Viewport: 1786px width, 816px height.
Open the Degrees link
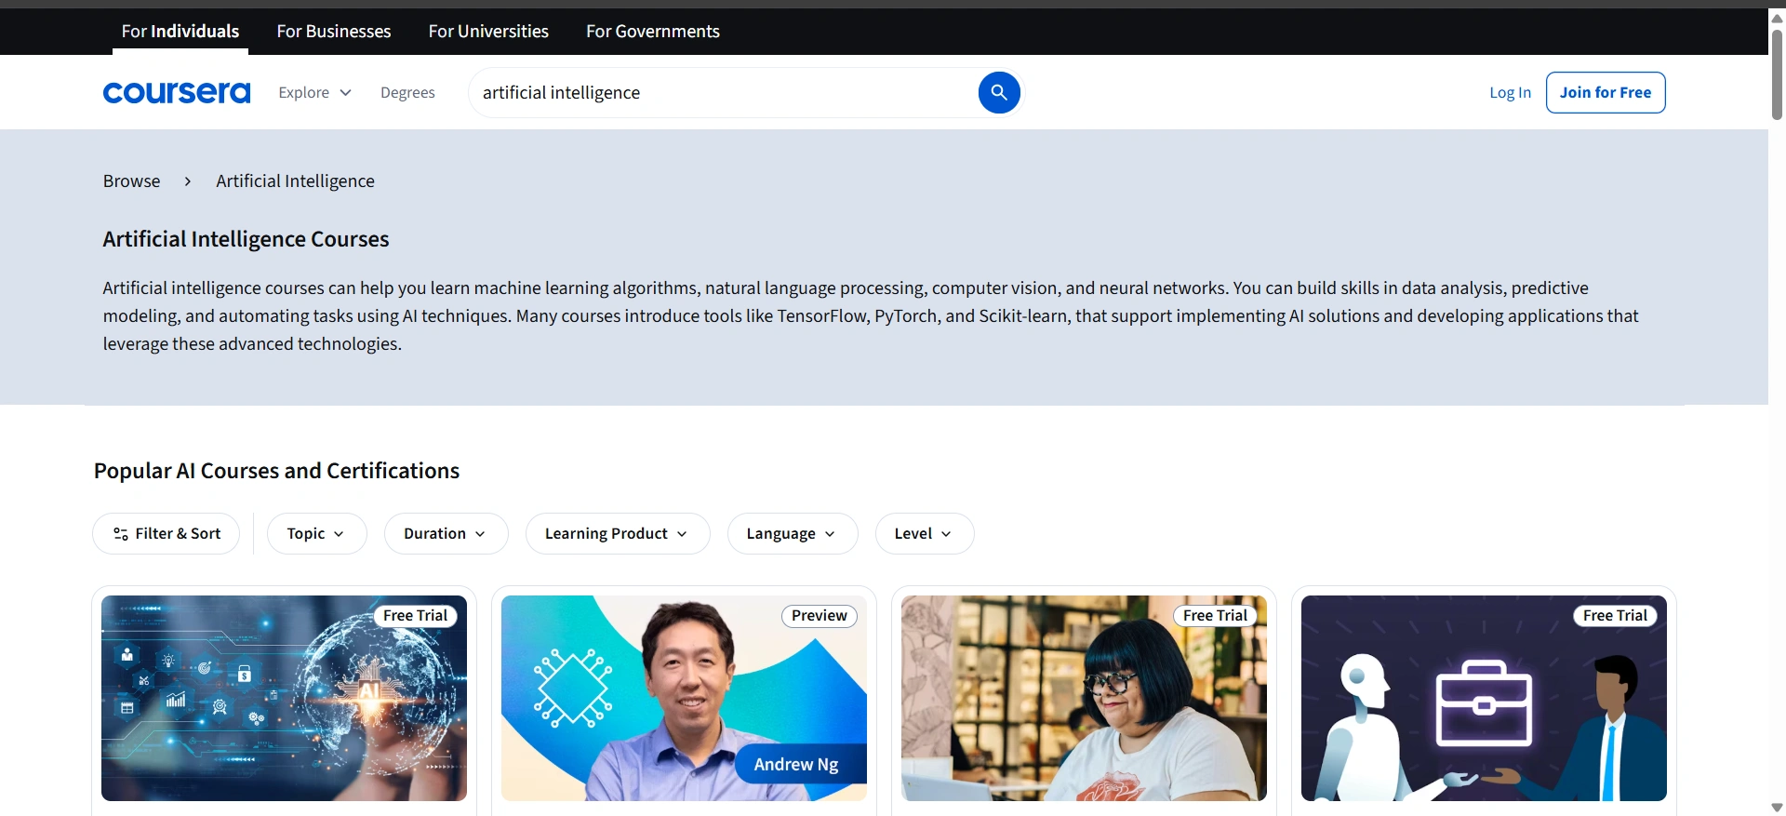[407, 92]
